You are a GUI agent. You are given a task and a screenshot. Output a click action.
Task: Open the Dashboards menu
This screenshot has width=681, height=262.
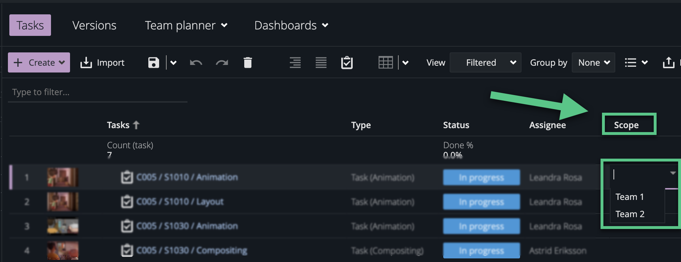pos(291,25)
